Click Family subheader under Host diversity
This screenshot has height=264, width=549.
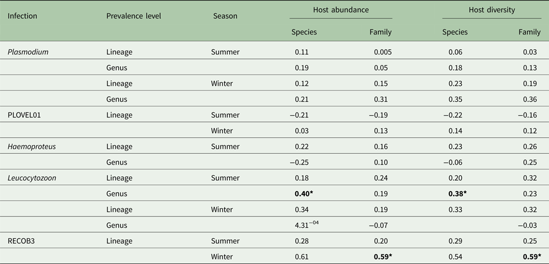[x=529, y=32]
